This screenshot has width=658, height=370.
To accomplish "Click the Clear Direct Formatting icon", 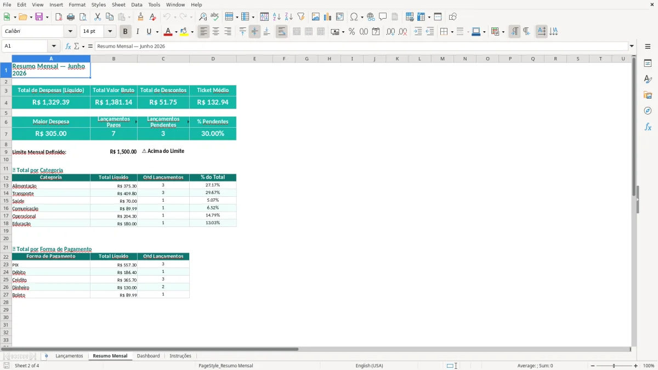I will (x=152, y=17).
